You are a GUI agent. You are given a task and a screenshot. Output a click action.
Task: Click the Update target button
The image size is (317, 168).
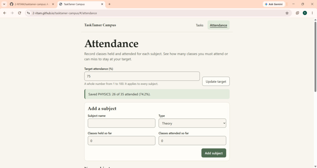216,81
